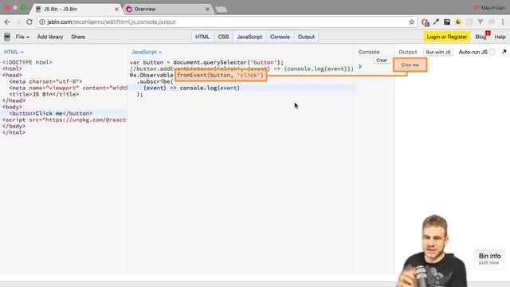Click Run with JS button
Viewport: 510px width, 287px height.
tap(438, 52)
